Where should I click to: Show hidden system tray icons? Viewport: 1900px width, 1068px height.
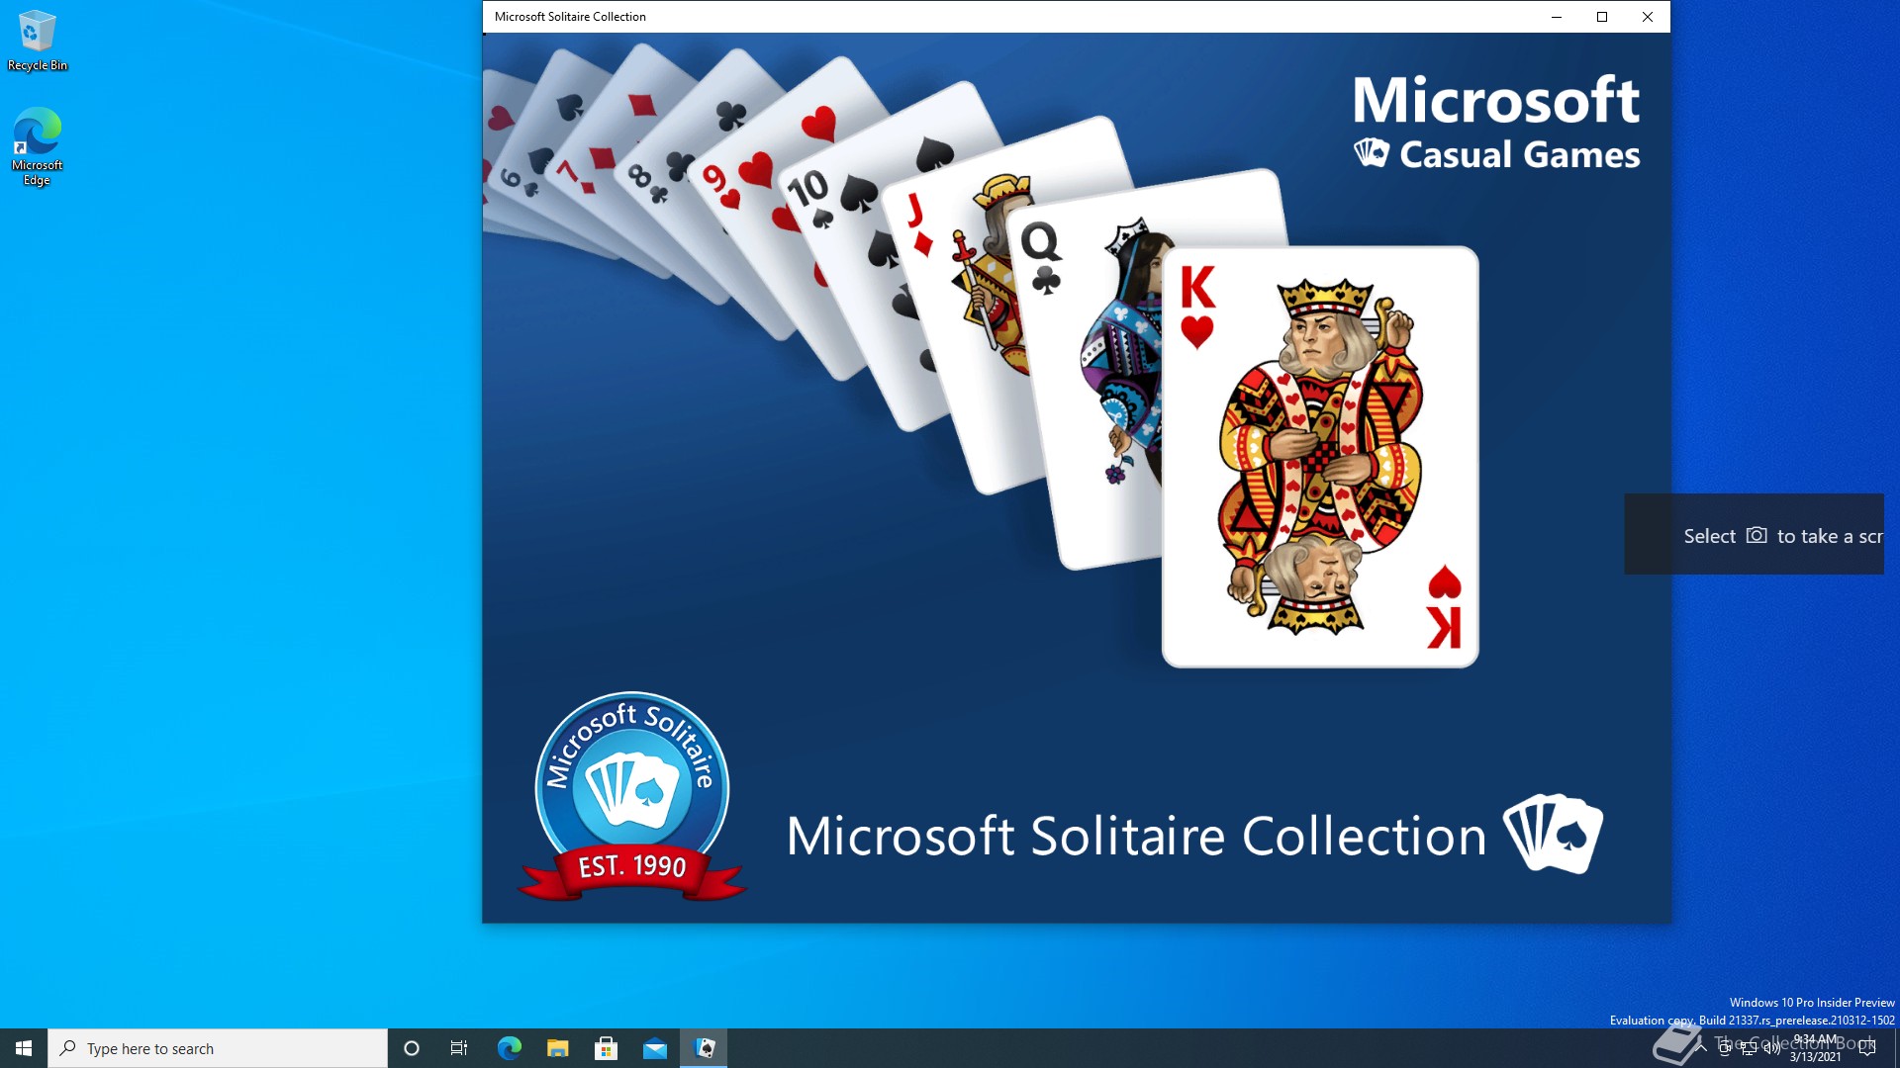(x=1702, y=1048)
